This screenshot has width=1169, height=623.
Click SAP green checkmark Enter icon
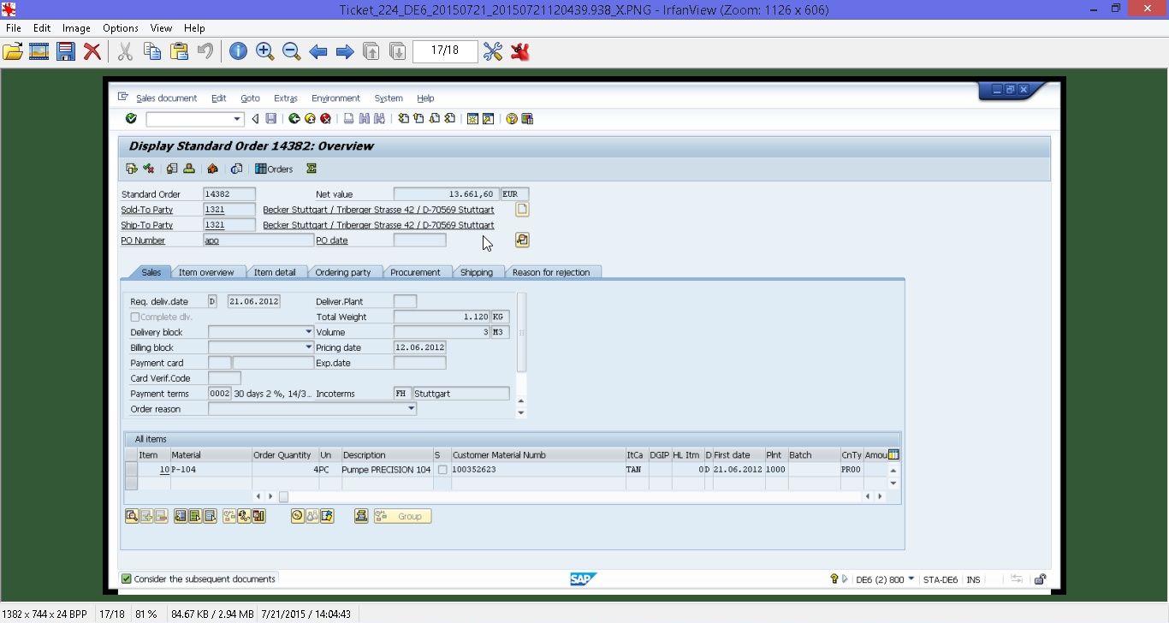tap(131, 119)
